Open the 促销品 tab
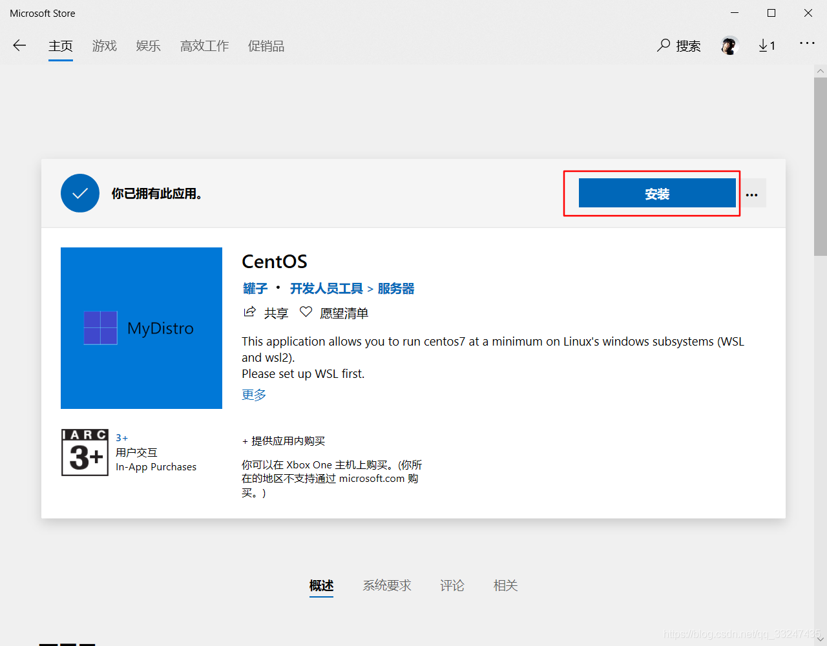Viewport: 827px width, 646px height. tap(266, 46)
